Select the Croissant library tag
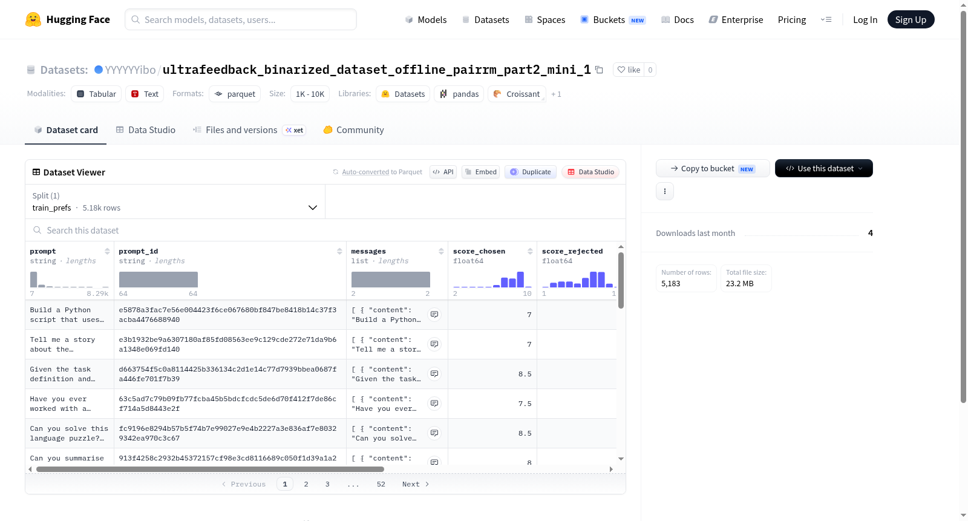The image size is (968, 521). [517, 94]
